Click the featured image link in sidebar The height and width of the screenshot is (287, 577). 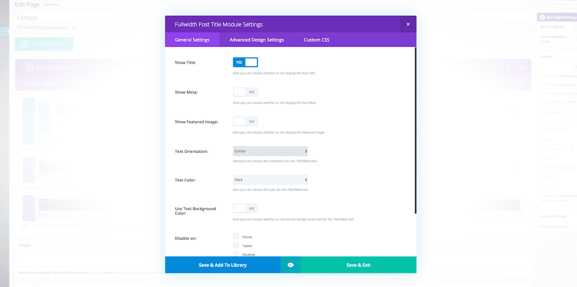point(554,226)
